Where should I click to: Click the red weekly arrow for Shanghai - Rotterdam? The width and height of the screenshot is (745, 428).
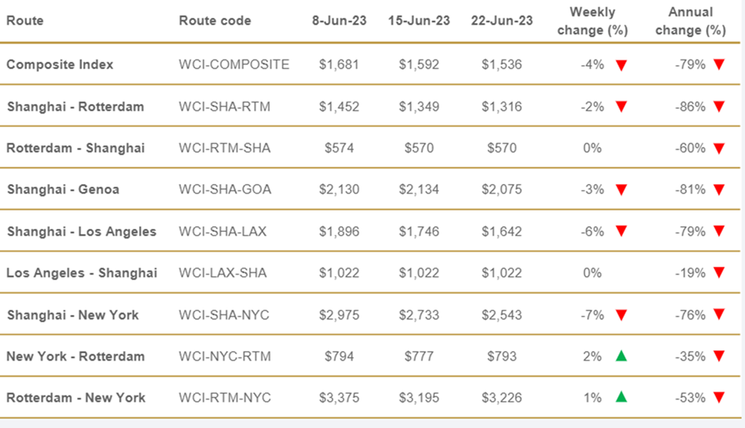621,107
